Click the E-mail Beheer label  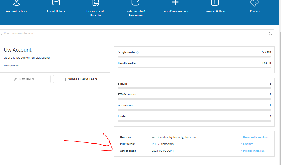click(56, 11)
